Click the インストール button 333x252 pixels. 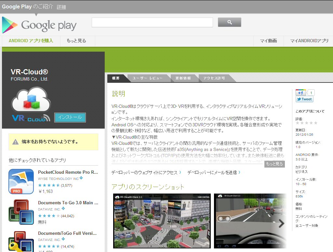tap(70, 117)
